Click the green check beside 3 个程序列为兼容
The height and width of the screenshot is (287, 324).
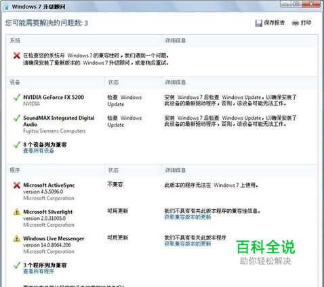click(16, 265)
